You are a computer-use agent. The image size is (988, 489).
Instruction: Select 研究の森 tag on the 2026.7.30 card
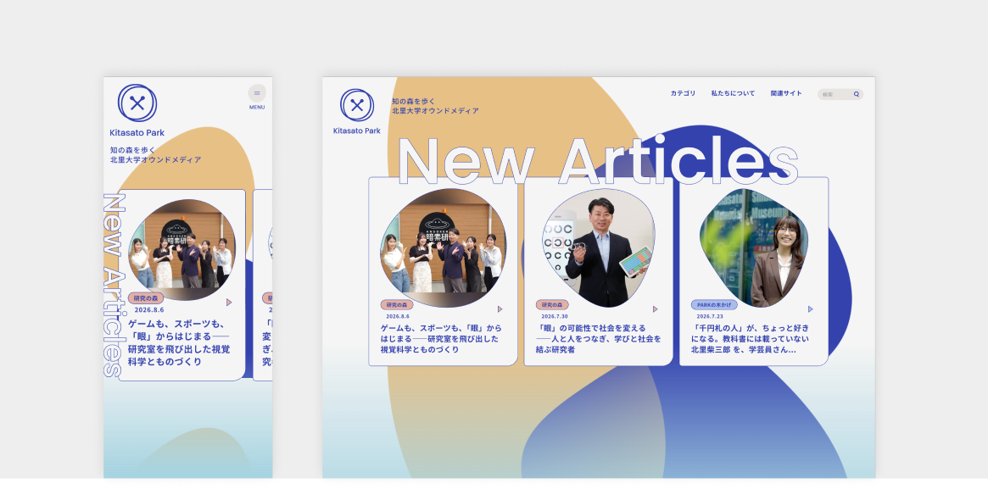pyautogui.click(x=552, y=304)
